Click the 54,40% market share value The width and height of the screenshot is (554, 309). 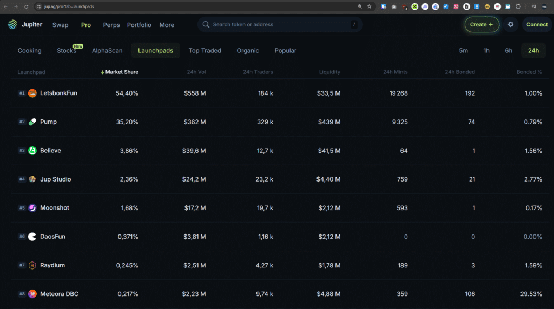point(127,93)
